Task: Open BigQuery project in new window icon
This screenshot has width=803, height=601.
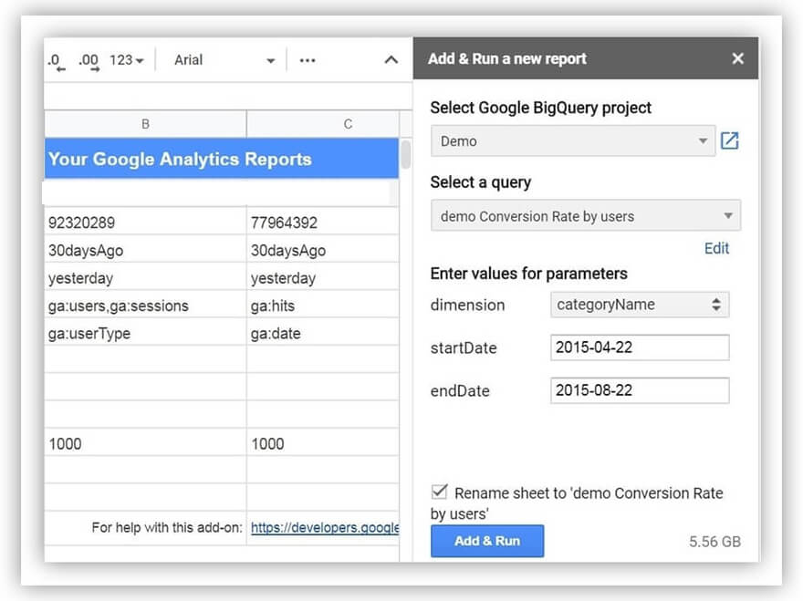Action: click(x=729, y=141)
